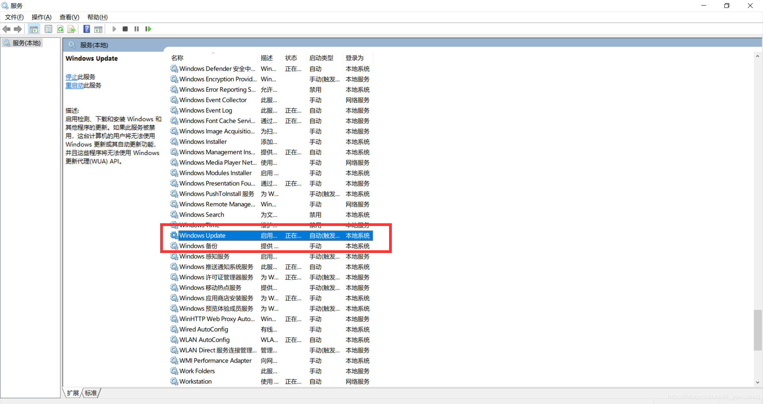
Task: Sort by the 描述 column header
Action: [270, 58]
